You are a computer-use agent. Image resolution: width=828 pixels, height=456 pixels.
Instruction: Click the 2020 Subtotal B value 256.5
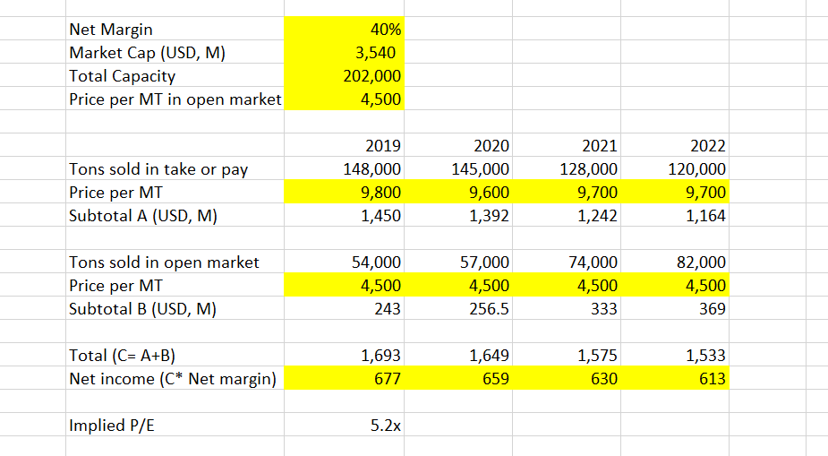pyautogui.click(x=457, y=309)
